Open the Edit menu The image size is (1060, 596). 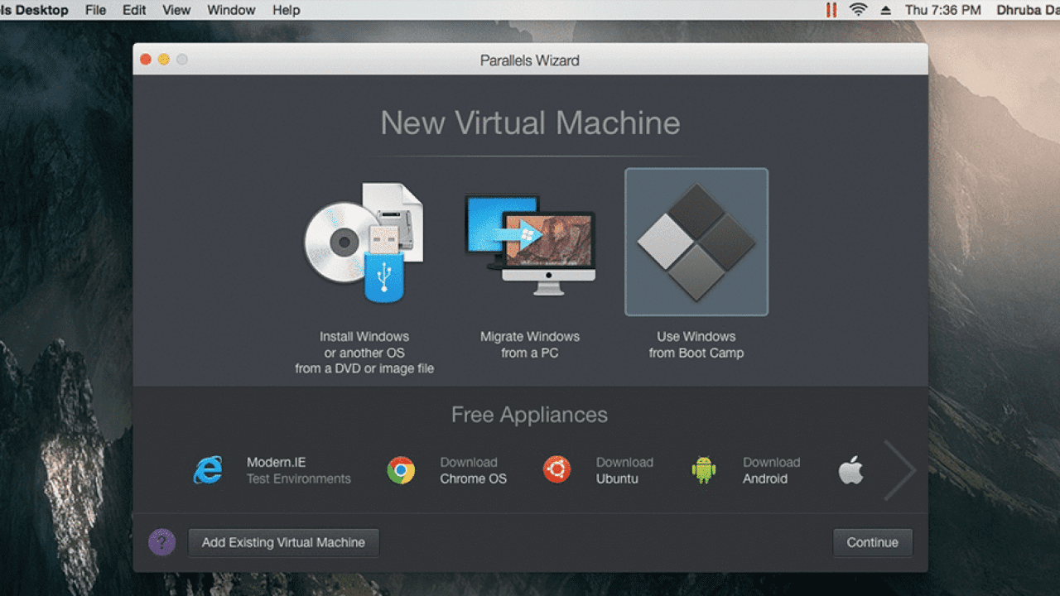click(134, 10)
